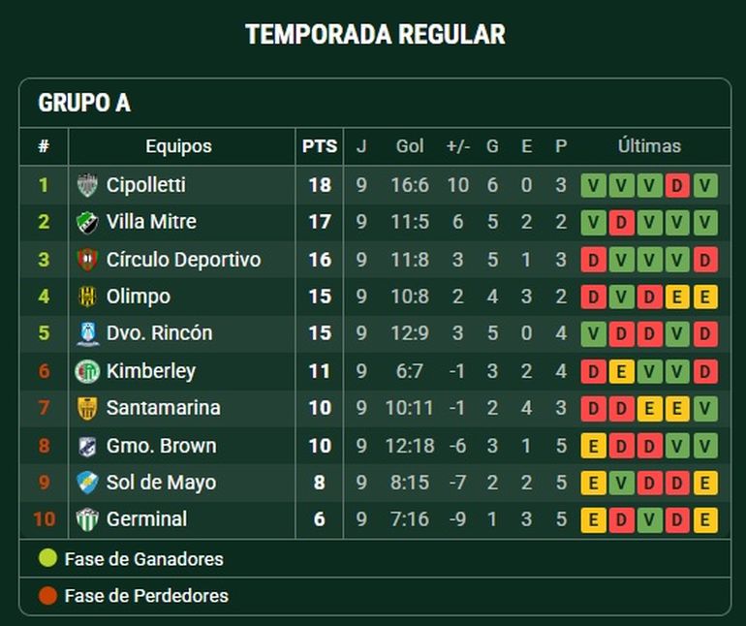The image size is (746, 626).
Task: Click the Cipolletti team crest icon
Action: 87,185
